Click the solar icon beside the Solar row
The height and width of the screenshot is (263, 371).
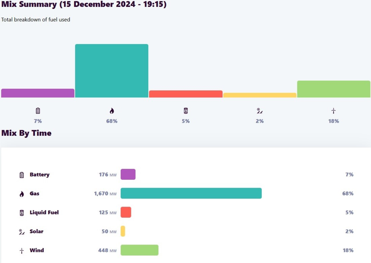click(22, 232)
